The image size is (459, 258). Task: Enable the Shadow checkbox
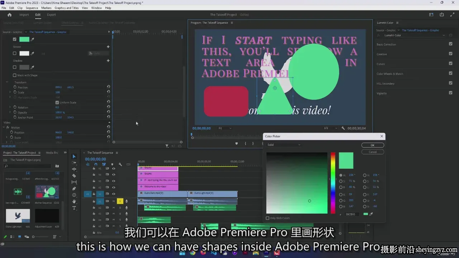coord(15,67)
